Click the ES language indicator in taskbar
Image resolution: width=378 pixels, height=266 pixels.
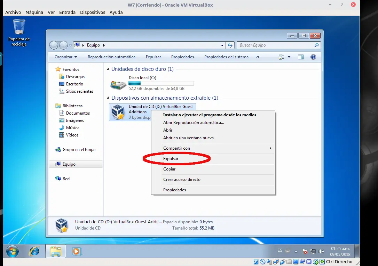tap(279, 250)
